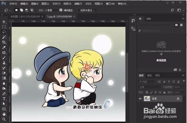
Task: Open the History panel icon
Action: coord(133,21)
